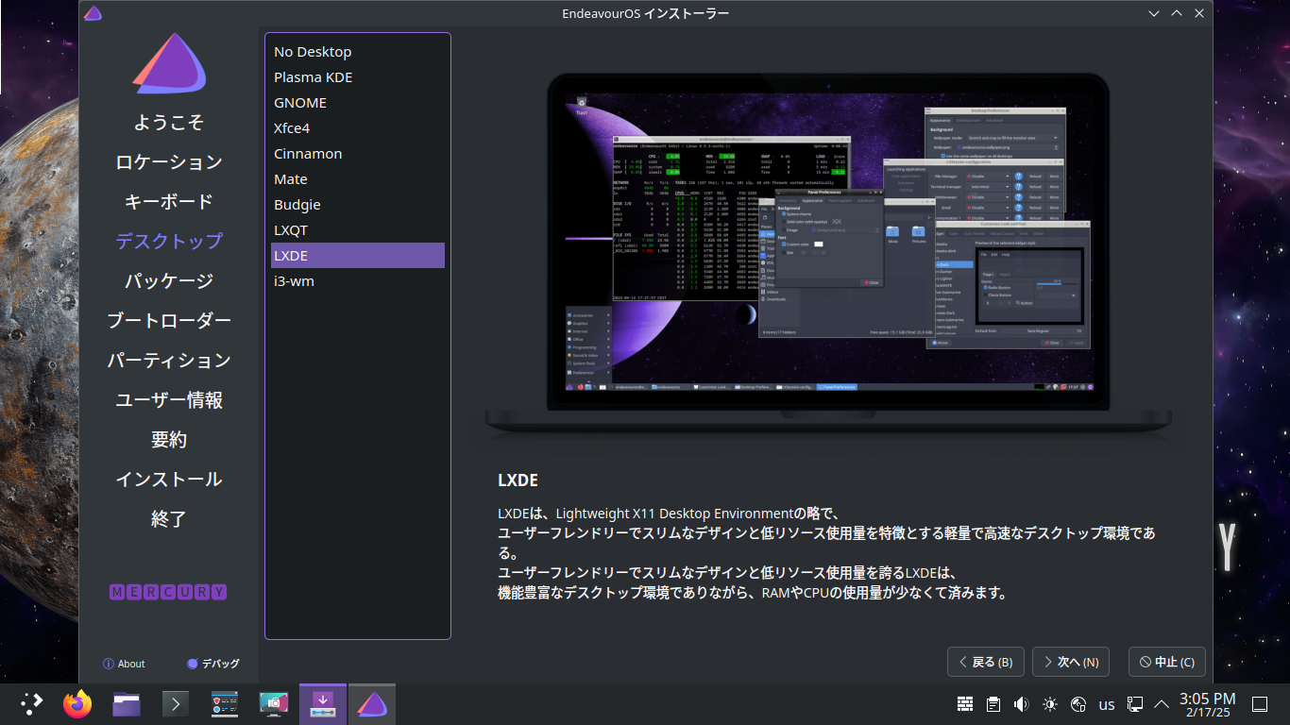Viewport: 1290px width, 725px height.
Task: Open the KDE application launcher
Action: pos(32,704)
